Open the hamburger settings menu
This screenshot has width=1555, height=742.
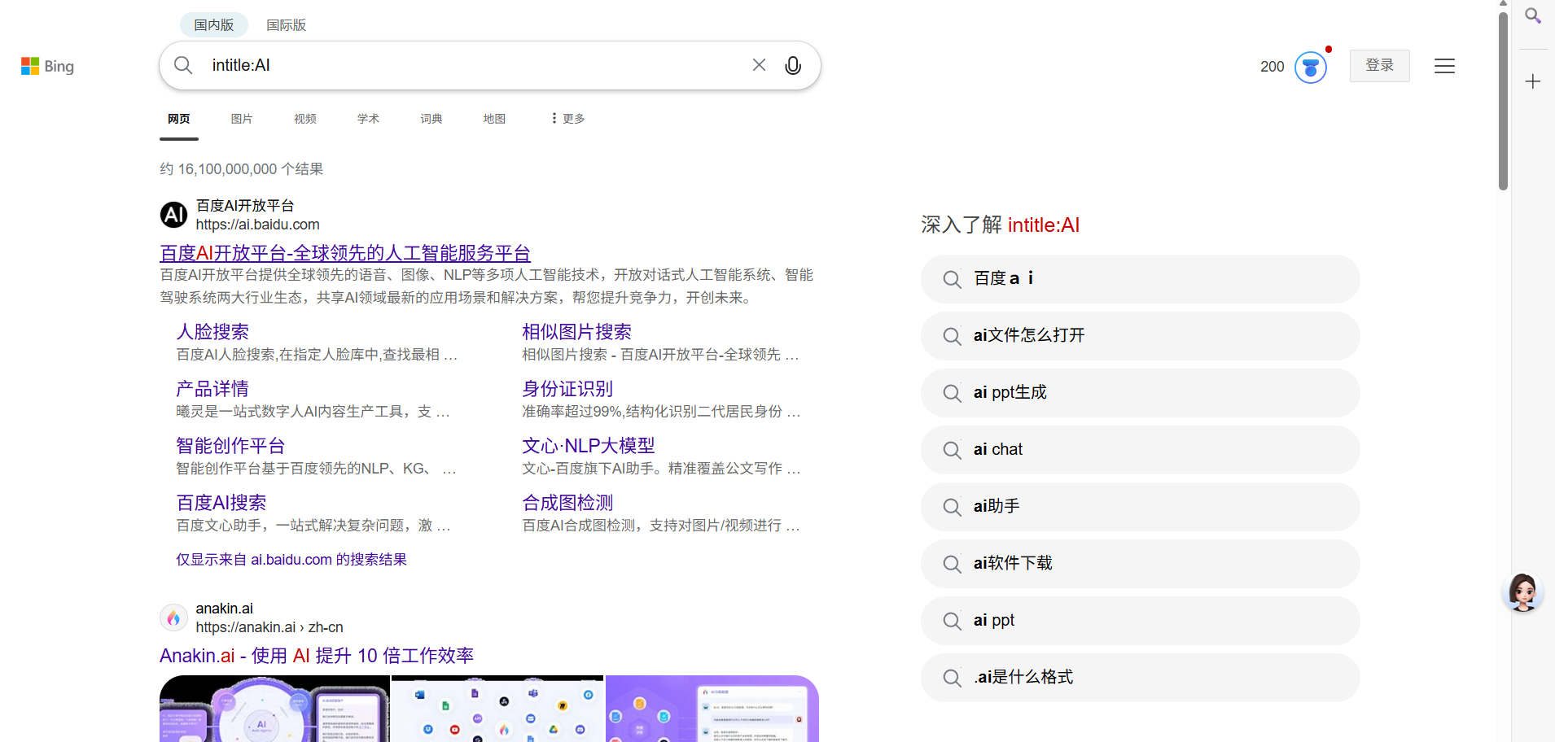click(x=1444, y=66)
